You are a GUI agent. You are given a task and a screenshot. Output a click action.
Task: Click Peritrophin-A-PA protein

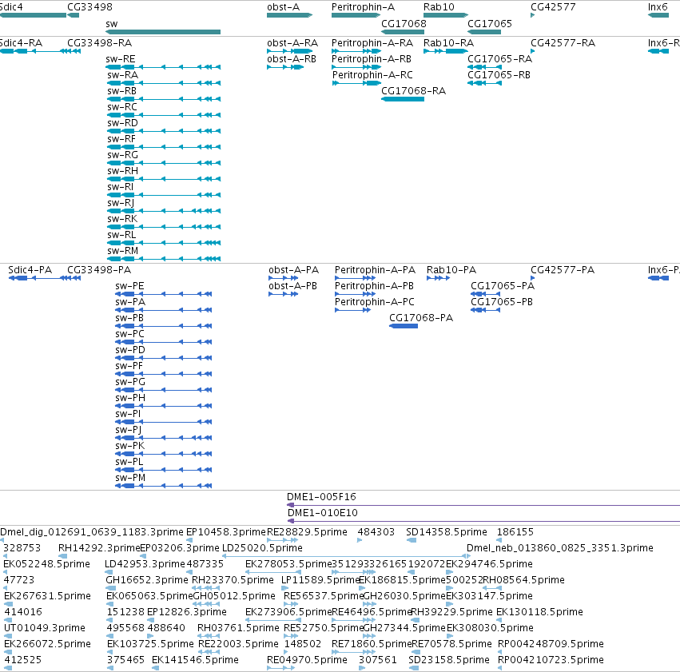pyautogui.click(x=355, y=278)
